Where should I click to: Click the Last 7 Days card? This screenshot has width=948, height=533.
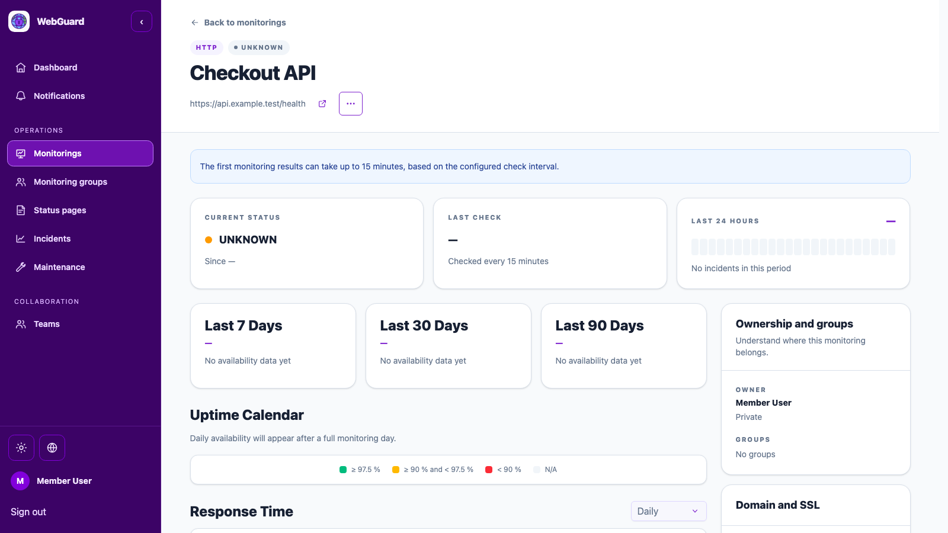273,346
